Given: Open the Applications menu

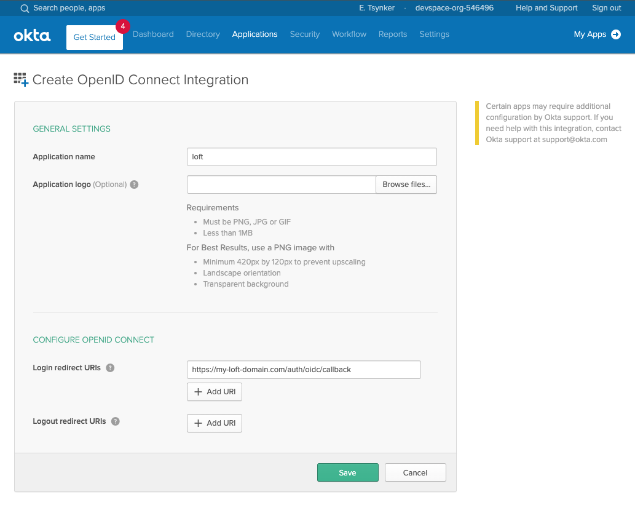Looking at the screenshot, I should pos(254,34).
